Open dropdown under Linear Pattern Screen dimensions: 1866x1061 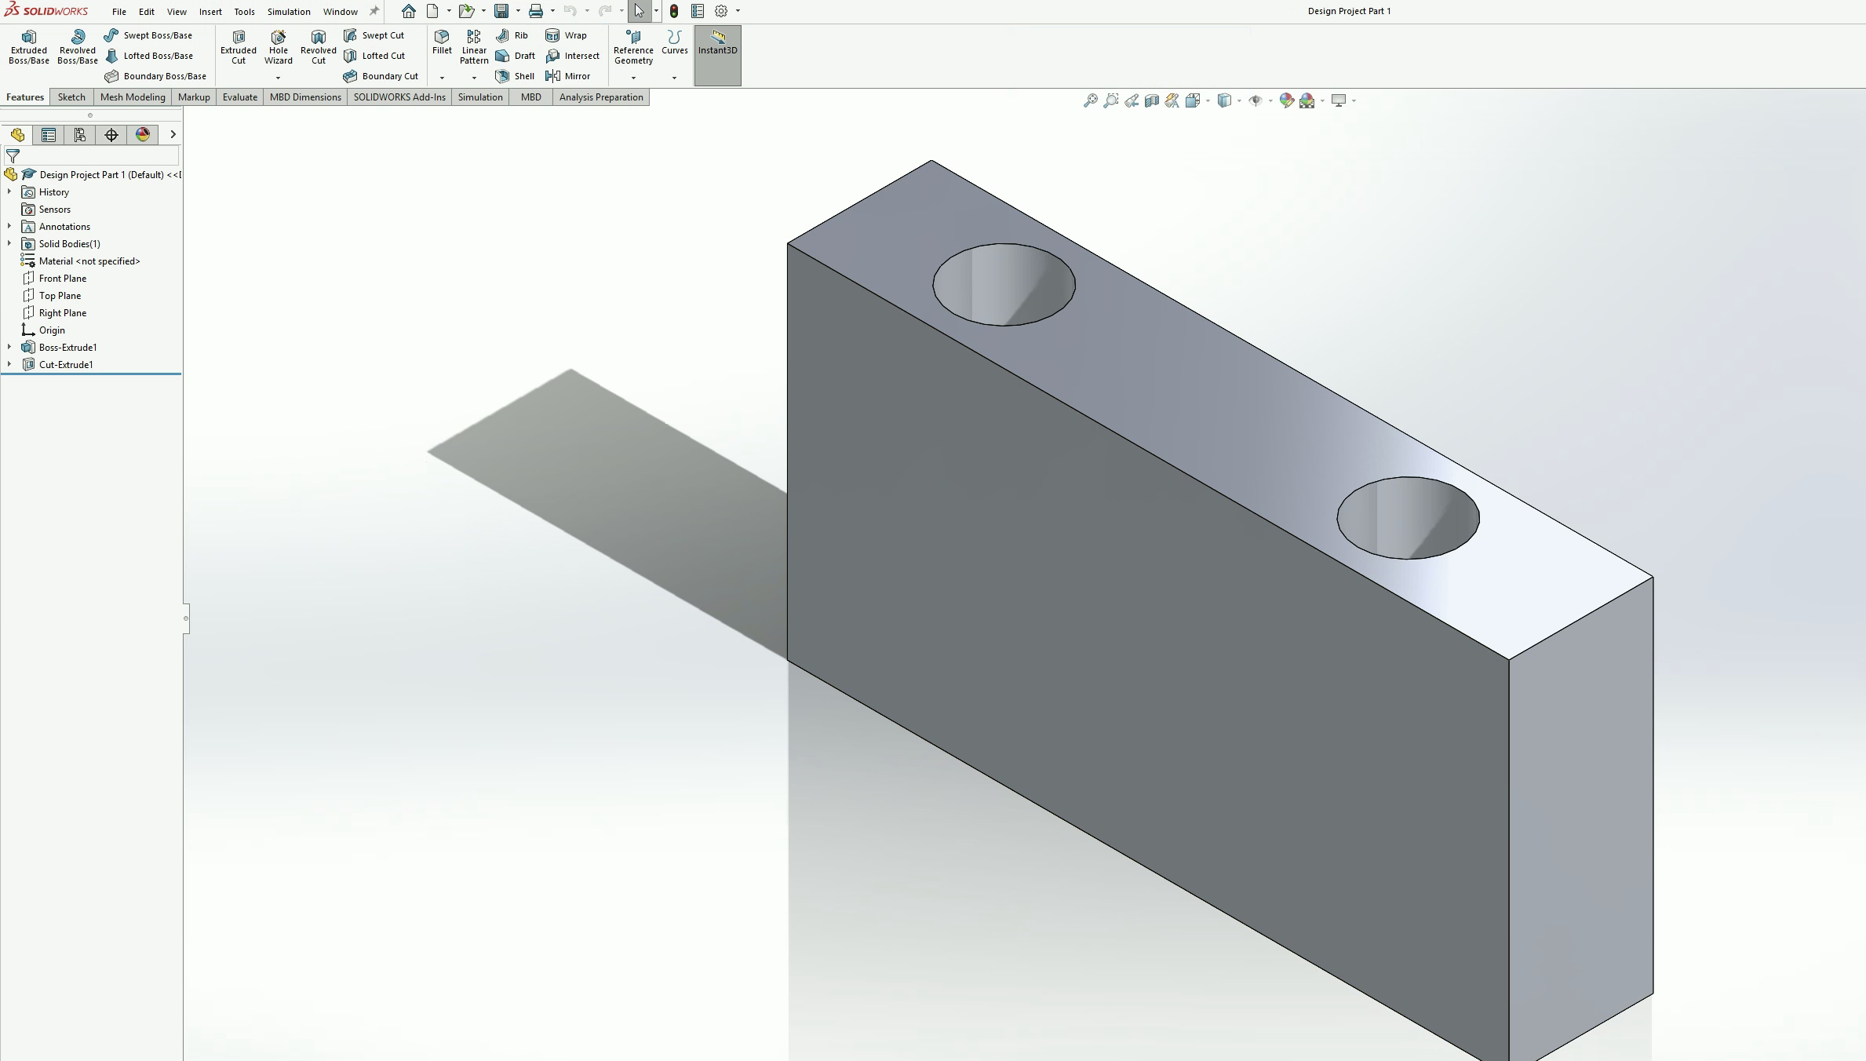tap(474, 78)
